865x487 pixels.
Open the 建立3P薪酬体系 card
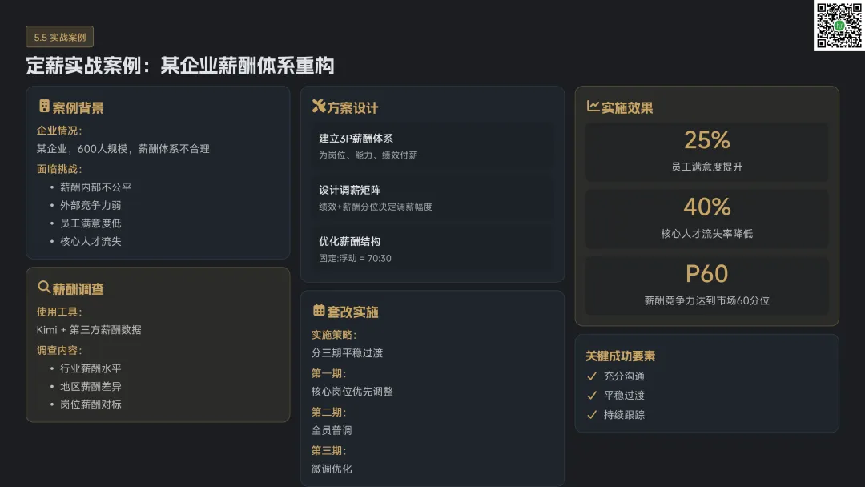point(432,146)
